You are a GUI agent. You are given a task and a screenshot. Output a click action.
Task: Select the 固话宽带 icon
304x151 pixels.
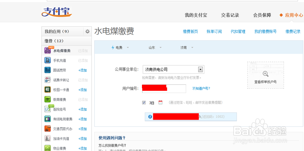point(47,70)
